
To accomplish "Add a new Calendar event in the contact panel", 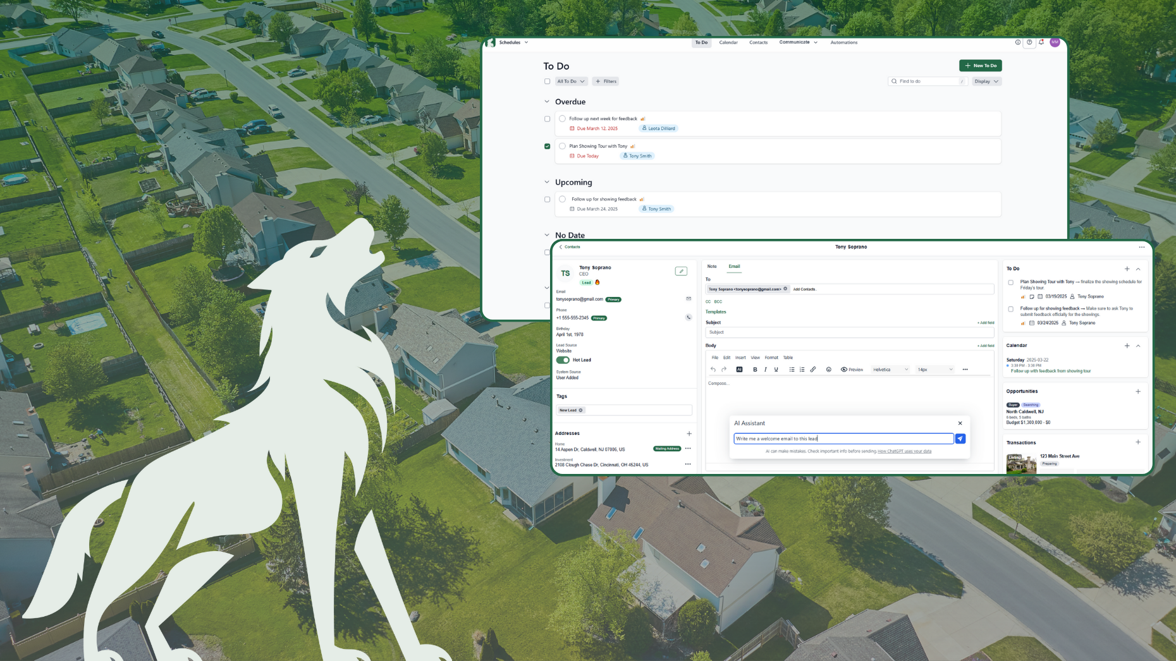I will [x=1127, y=346].
